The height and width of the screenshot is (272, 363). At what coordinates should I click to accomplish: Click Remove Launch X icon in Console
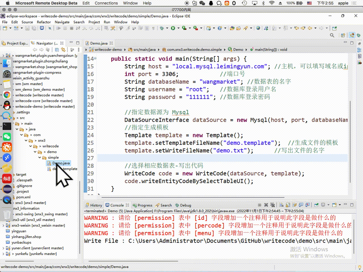[266, 205]
